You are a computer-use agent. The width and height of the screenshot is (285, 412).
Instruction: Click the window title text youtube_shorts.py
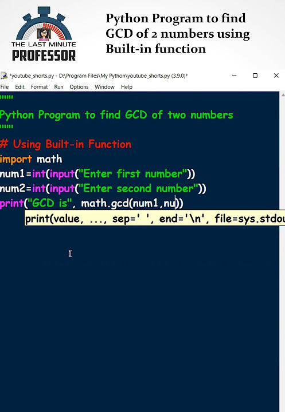click(99, 76)
